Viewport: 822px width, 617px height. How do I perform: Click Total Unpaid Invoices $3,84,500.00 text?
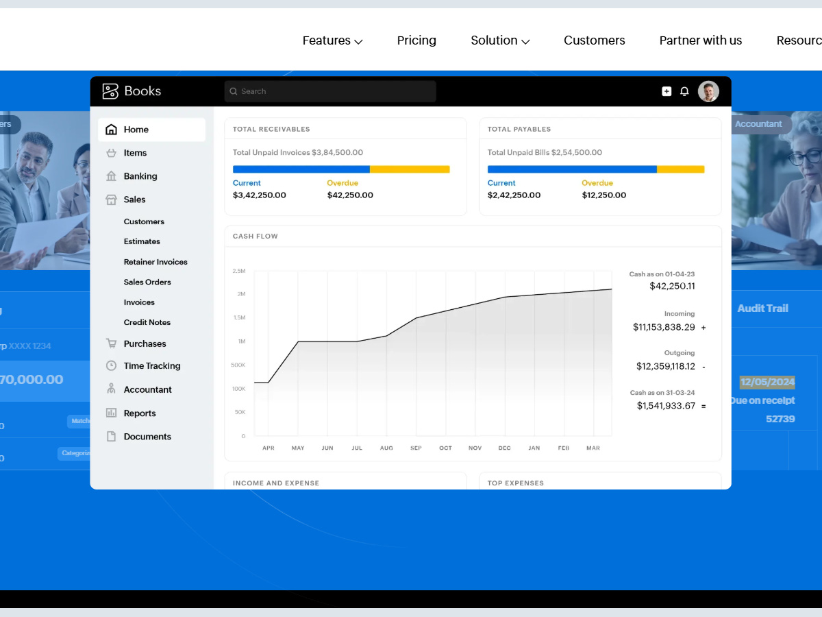(298, 152)
